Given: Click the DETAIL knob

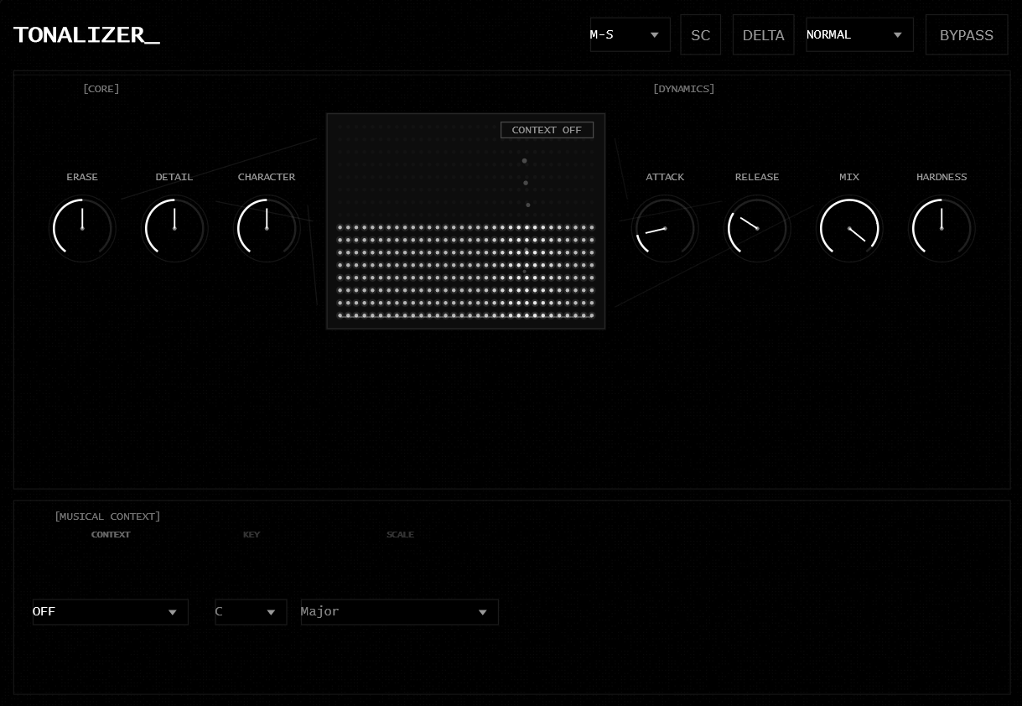Looking at the screenshot, I should click(174, 228).
